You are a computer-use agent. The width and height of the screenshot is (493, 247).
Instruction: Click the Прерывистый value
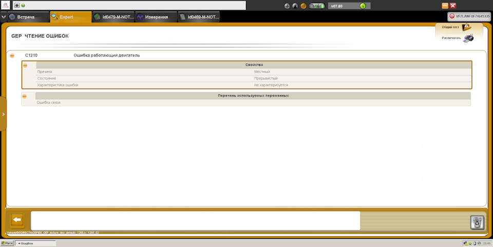266,78
